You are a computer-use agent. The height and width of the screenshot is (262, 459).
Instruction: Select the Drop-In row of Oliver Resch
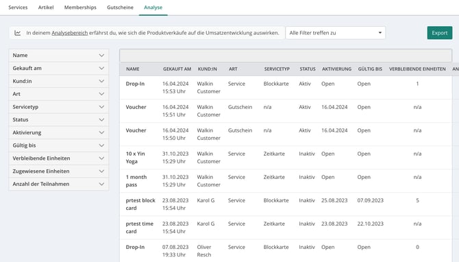286,251
